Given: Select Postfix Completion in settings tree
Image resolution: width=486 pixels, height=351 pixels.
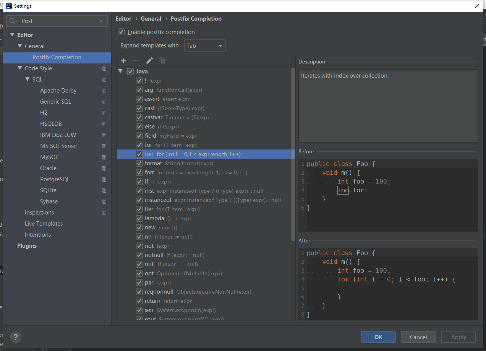Looking at the screenshot, I should (x=57, y=57).
